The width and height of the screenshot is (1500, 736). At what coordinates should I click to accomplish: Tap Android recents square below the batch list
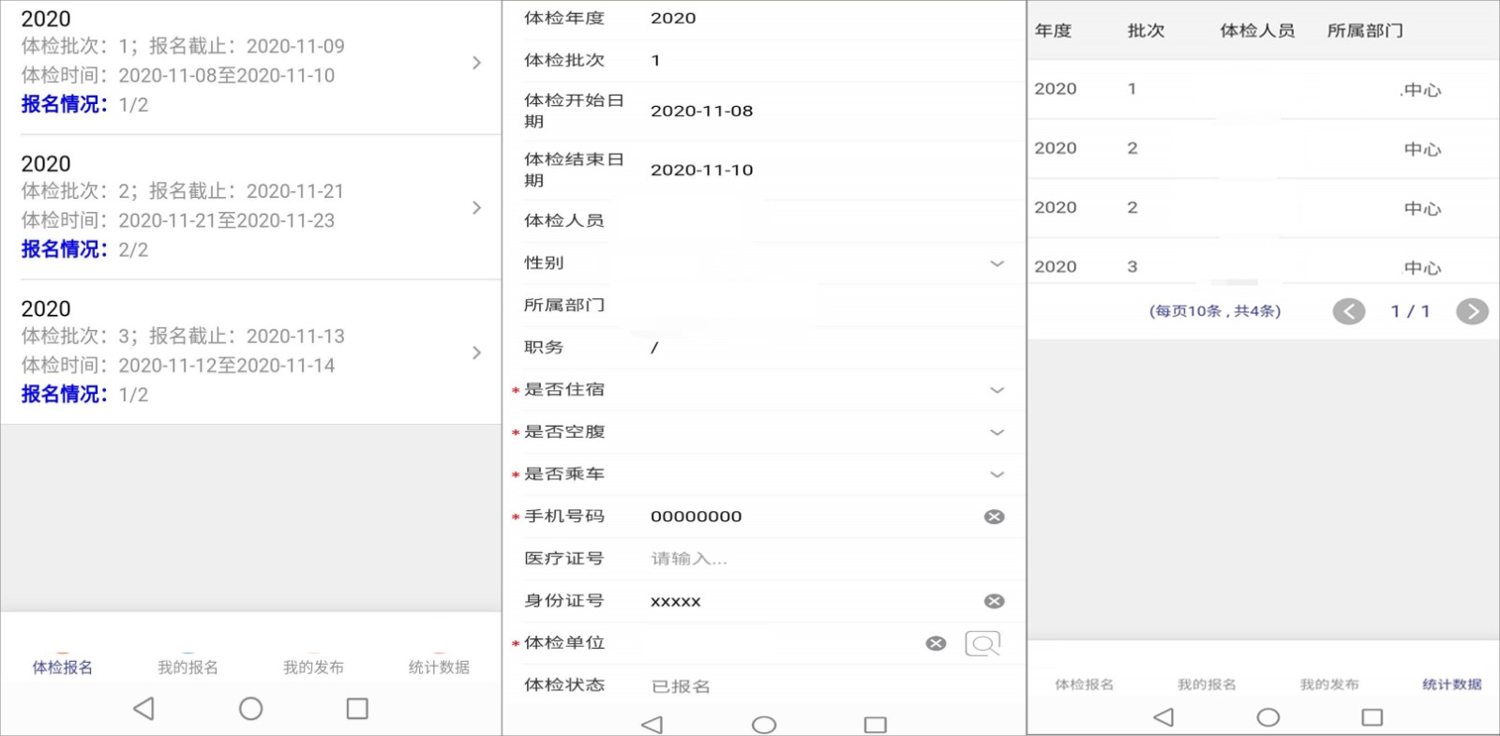click(357, 709)
